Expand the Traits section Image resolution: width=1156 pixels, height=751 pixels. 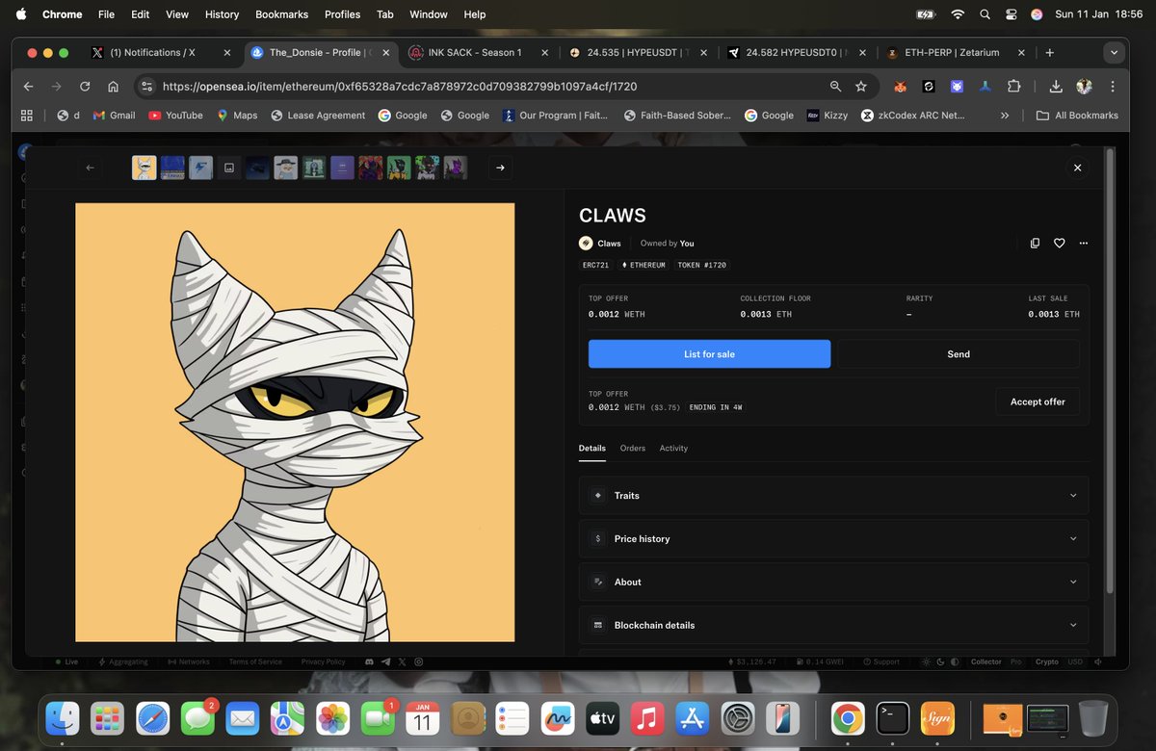(x=834, y=495)
